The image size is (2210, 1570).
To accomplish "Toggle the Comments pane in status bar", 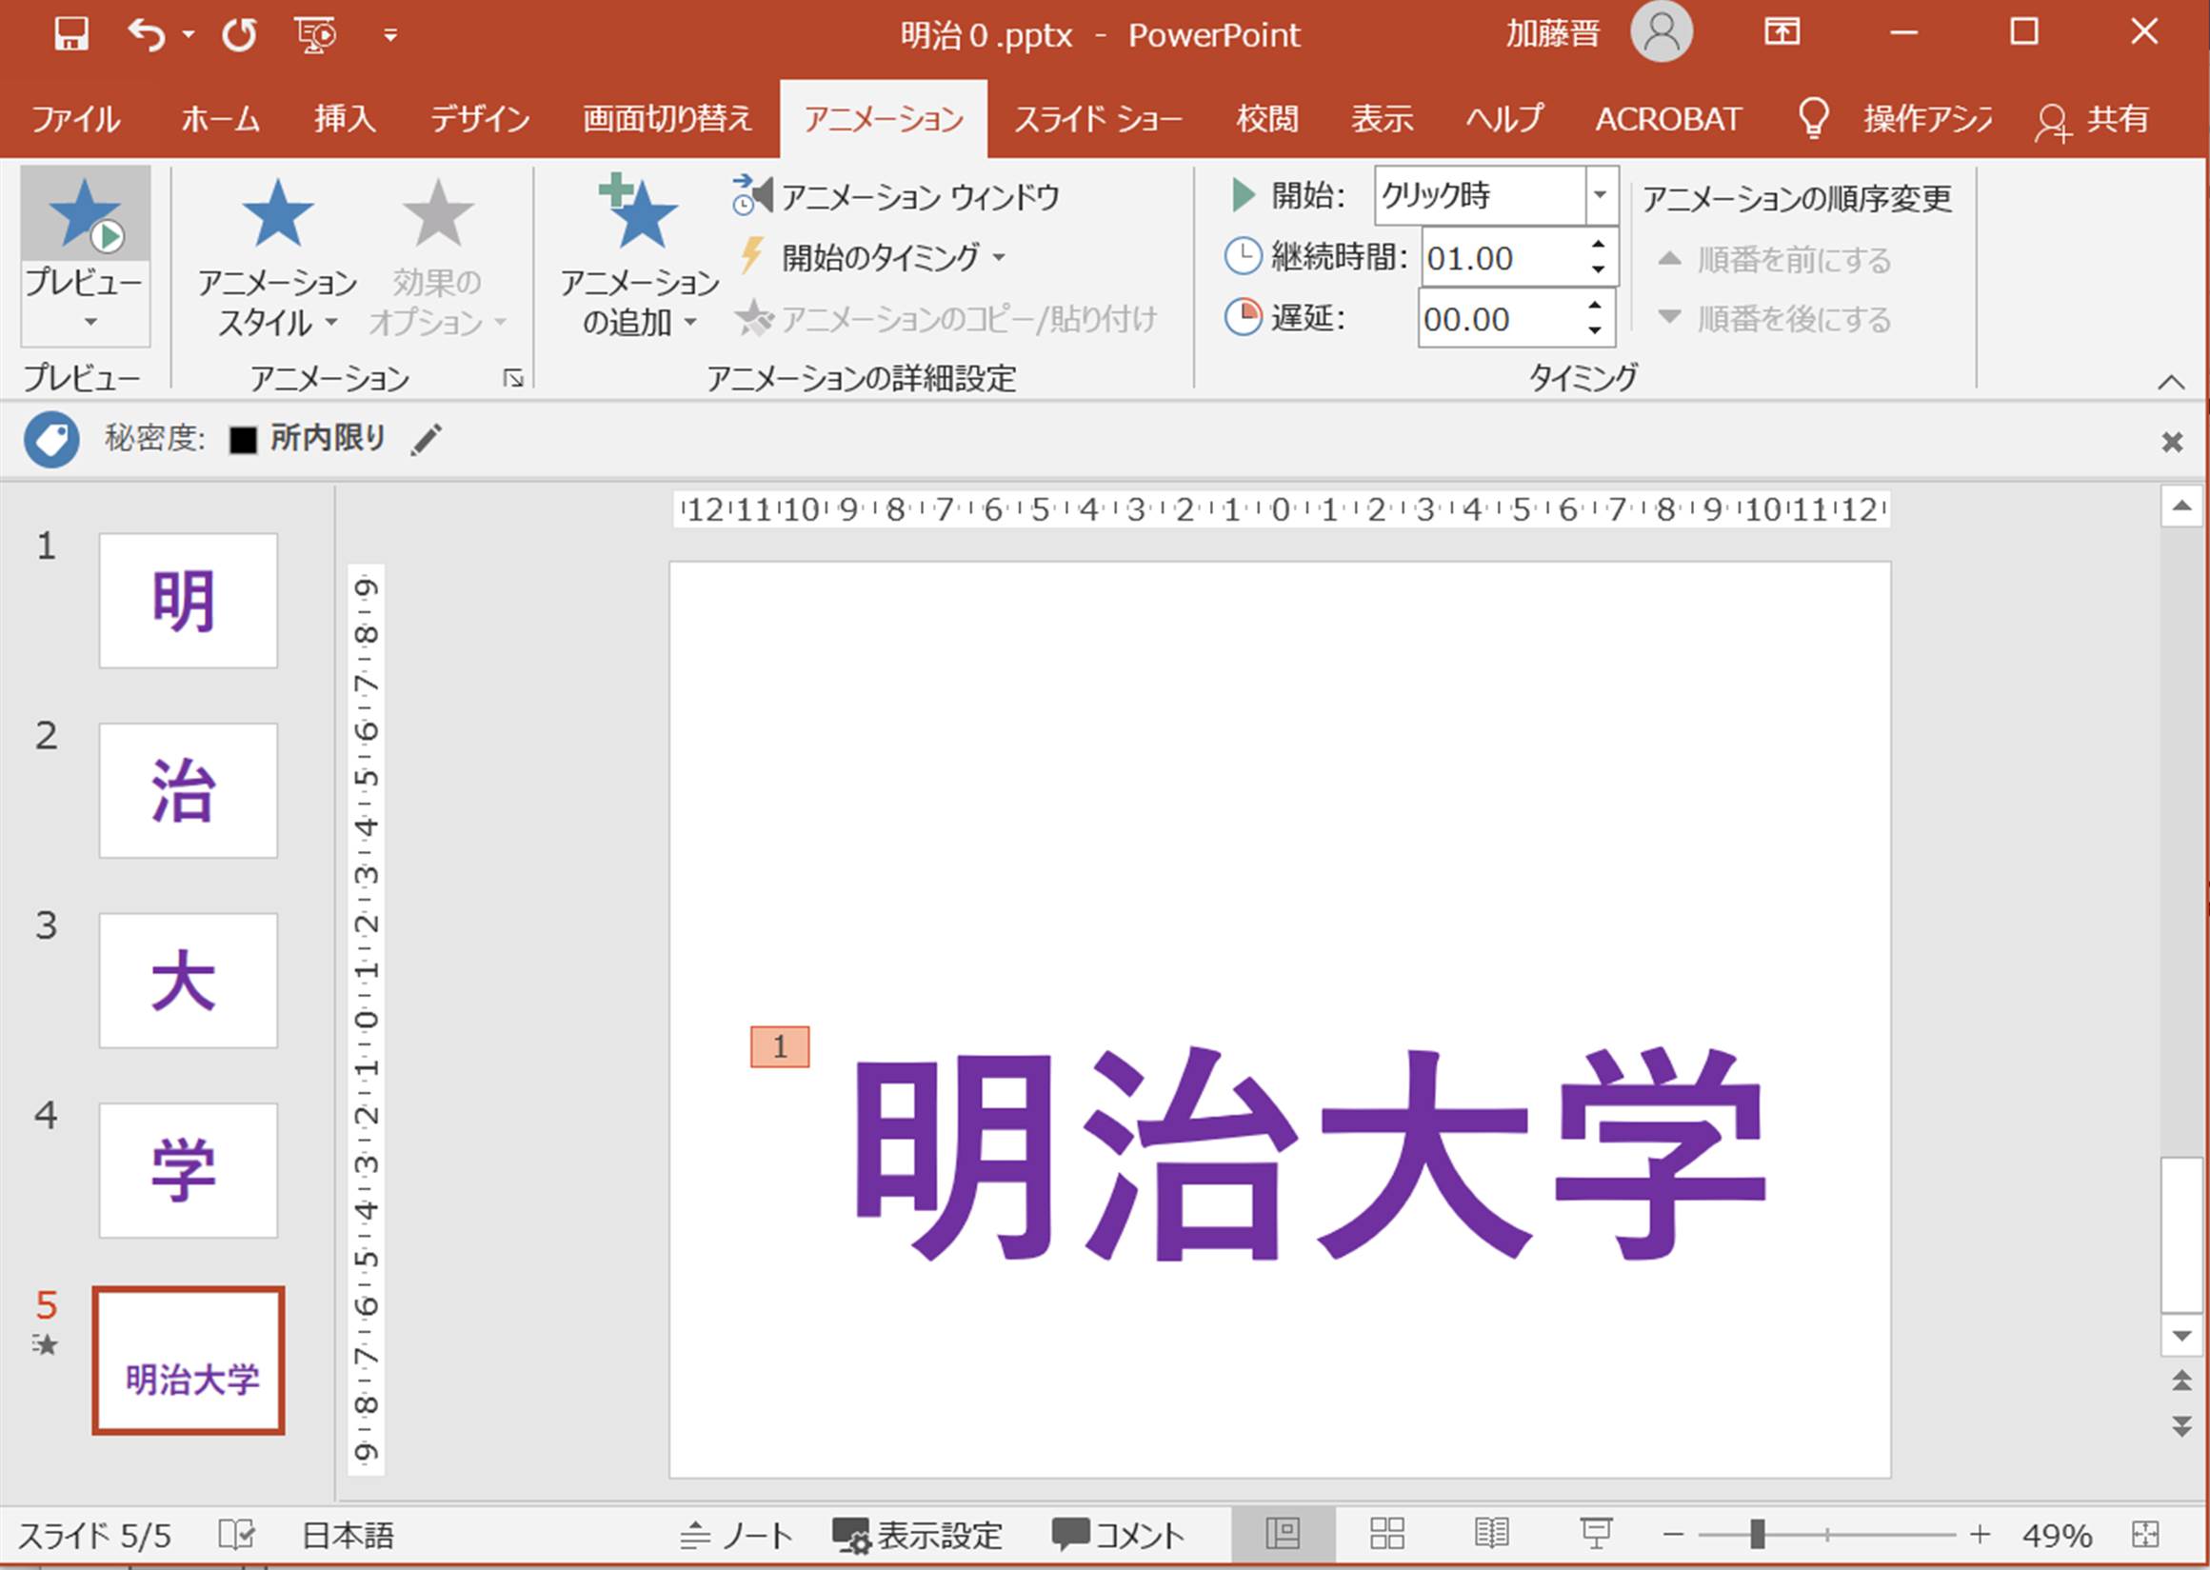I will [1118, 1535].
